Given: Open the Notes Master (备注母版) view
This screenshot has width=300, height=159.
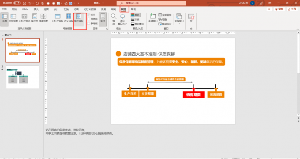Looking at the screenshot, I should pos(79,18).
